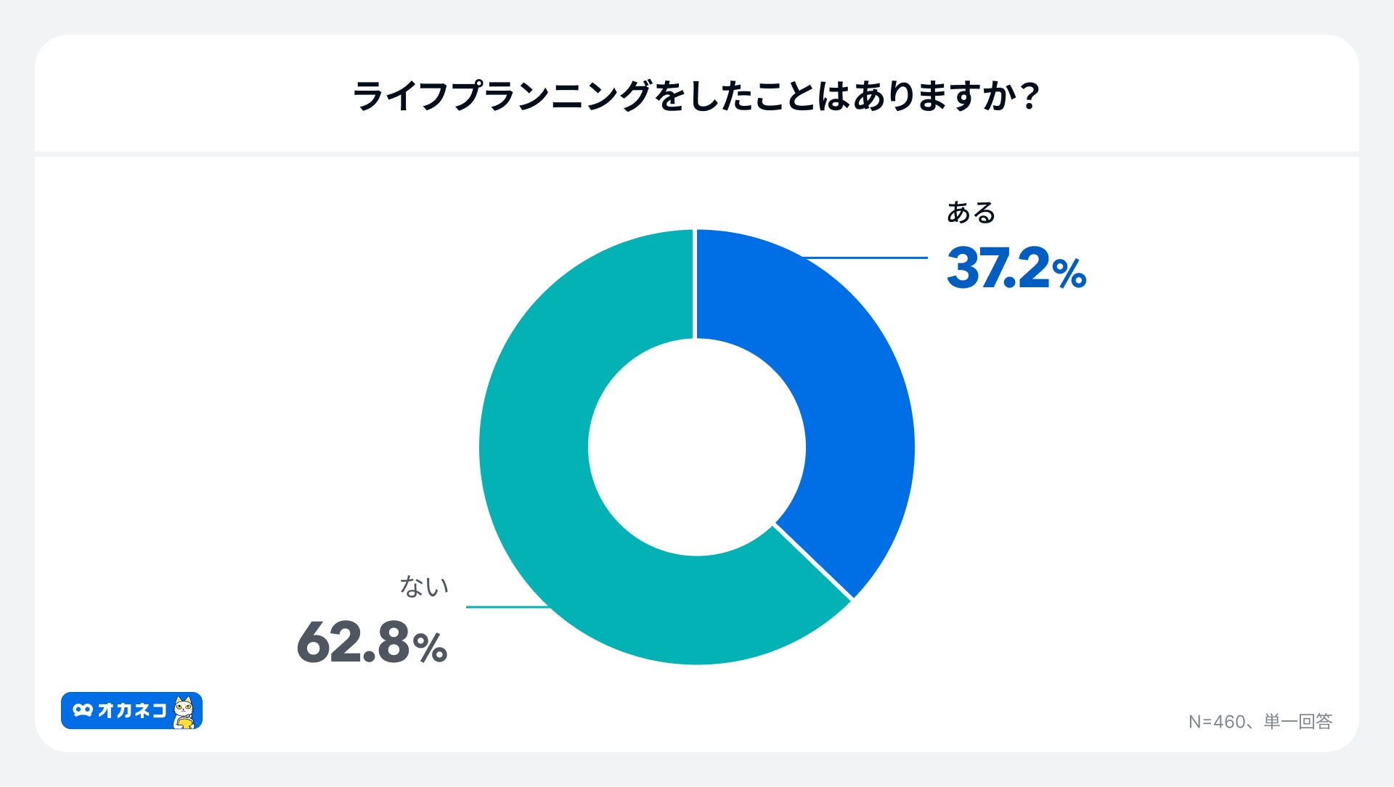
Task: Click the chart title about ライフプランニング
Action: pos(696,96)
